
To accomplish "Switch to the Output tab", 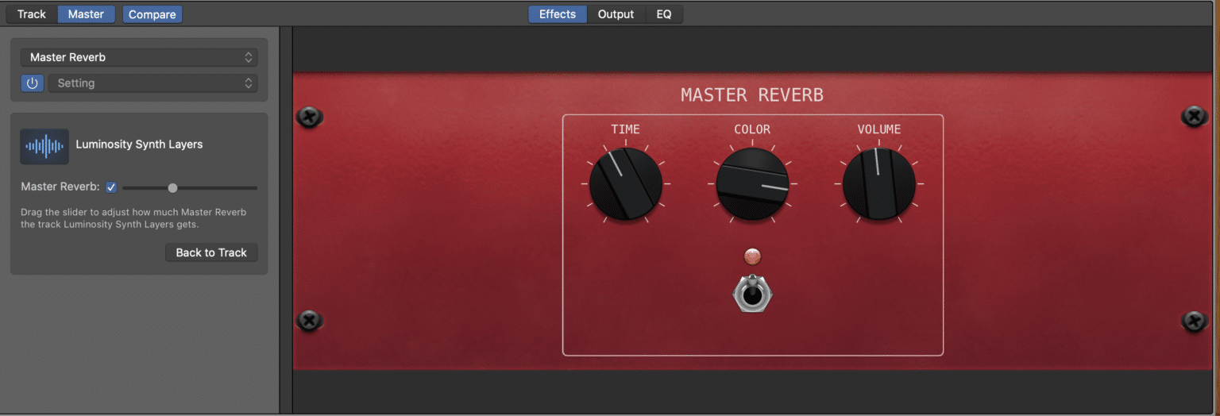I will coord(616,14).
